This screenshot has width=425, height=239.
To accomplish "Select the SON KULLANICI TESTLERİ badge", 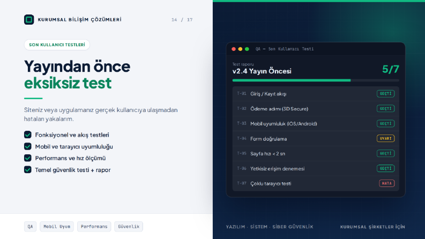I will point(57,44).
